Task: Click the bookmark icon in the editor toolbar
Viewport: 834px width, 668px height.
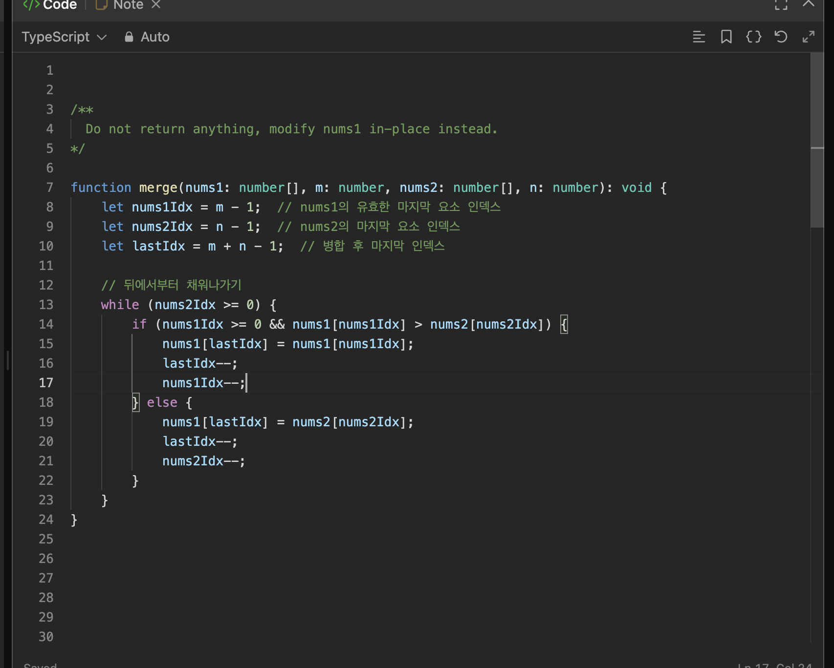Action: [726, 37]
